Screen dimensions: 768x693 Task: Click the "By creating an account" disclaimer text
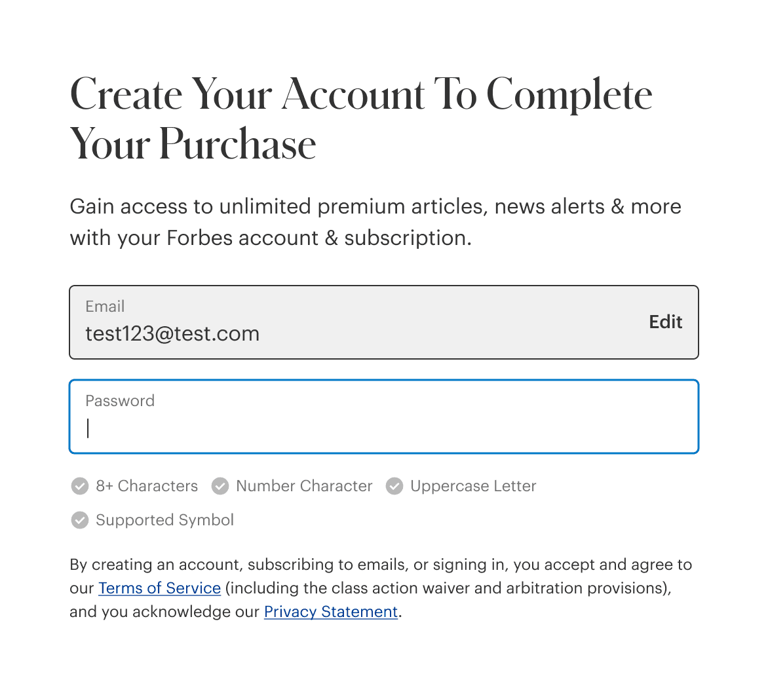coord(381,588)
